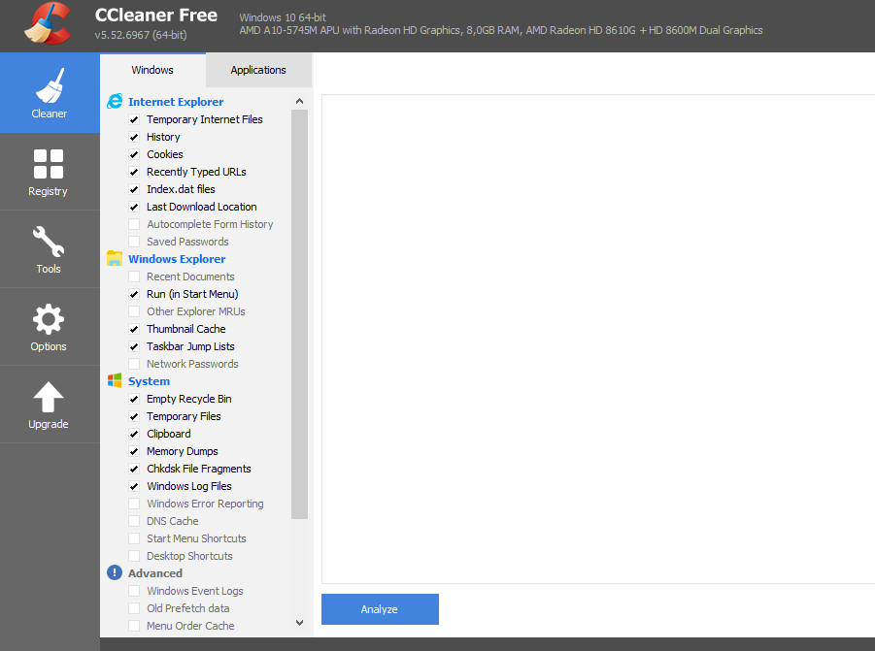
Task: Uncheck Memory Dumps
Action: coord(134,451)
